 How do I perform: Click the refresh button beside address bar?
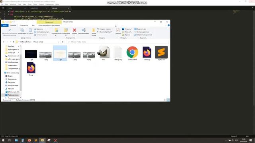(62, 42)
